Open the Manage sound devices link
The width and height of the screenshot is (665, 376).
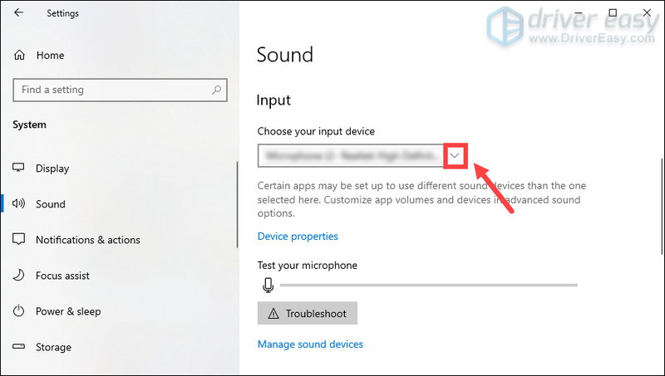310,344
